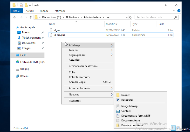Image resolution: width=190 pixels, height=132 pixels.
Task: Refresh the folder via address bar button
Action: [x=130, y=17]
